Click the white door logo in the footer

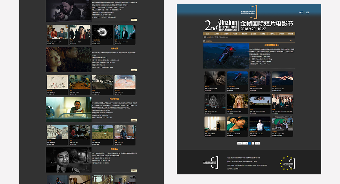click(211, 163)
